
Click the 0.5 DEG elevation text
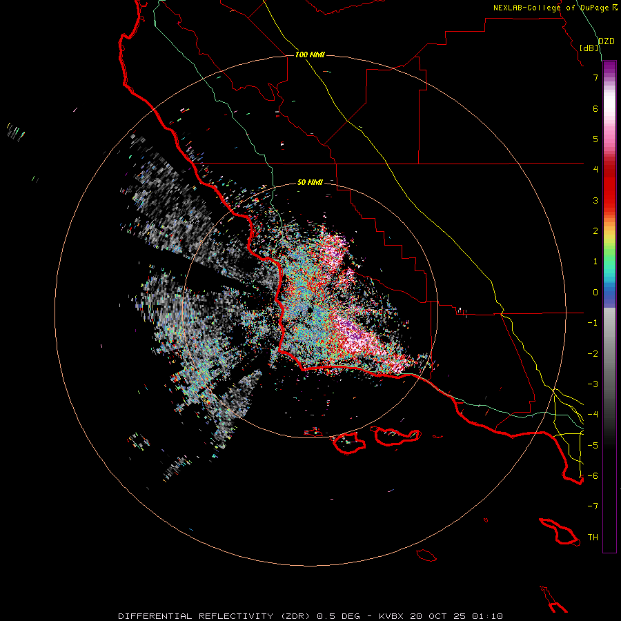coord(339,616)
